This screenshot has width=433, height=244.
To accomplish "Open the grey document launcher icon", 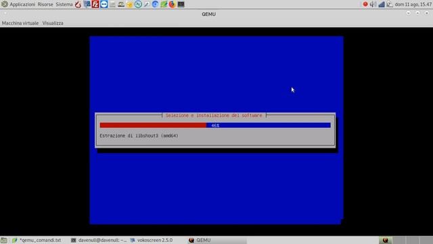I will 112,4.
